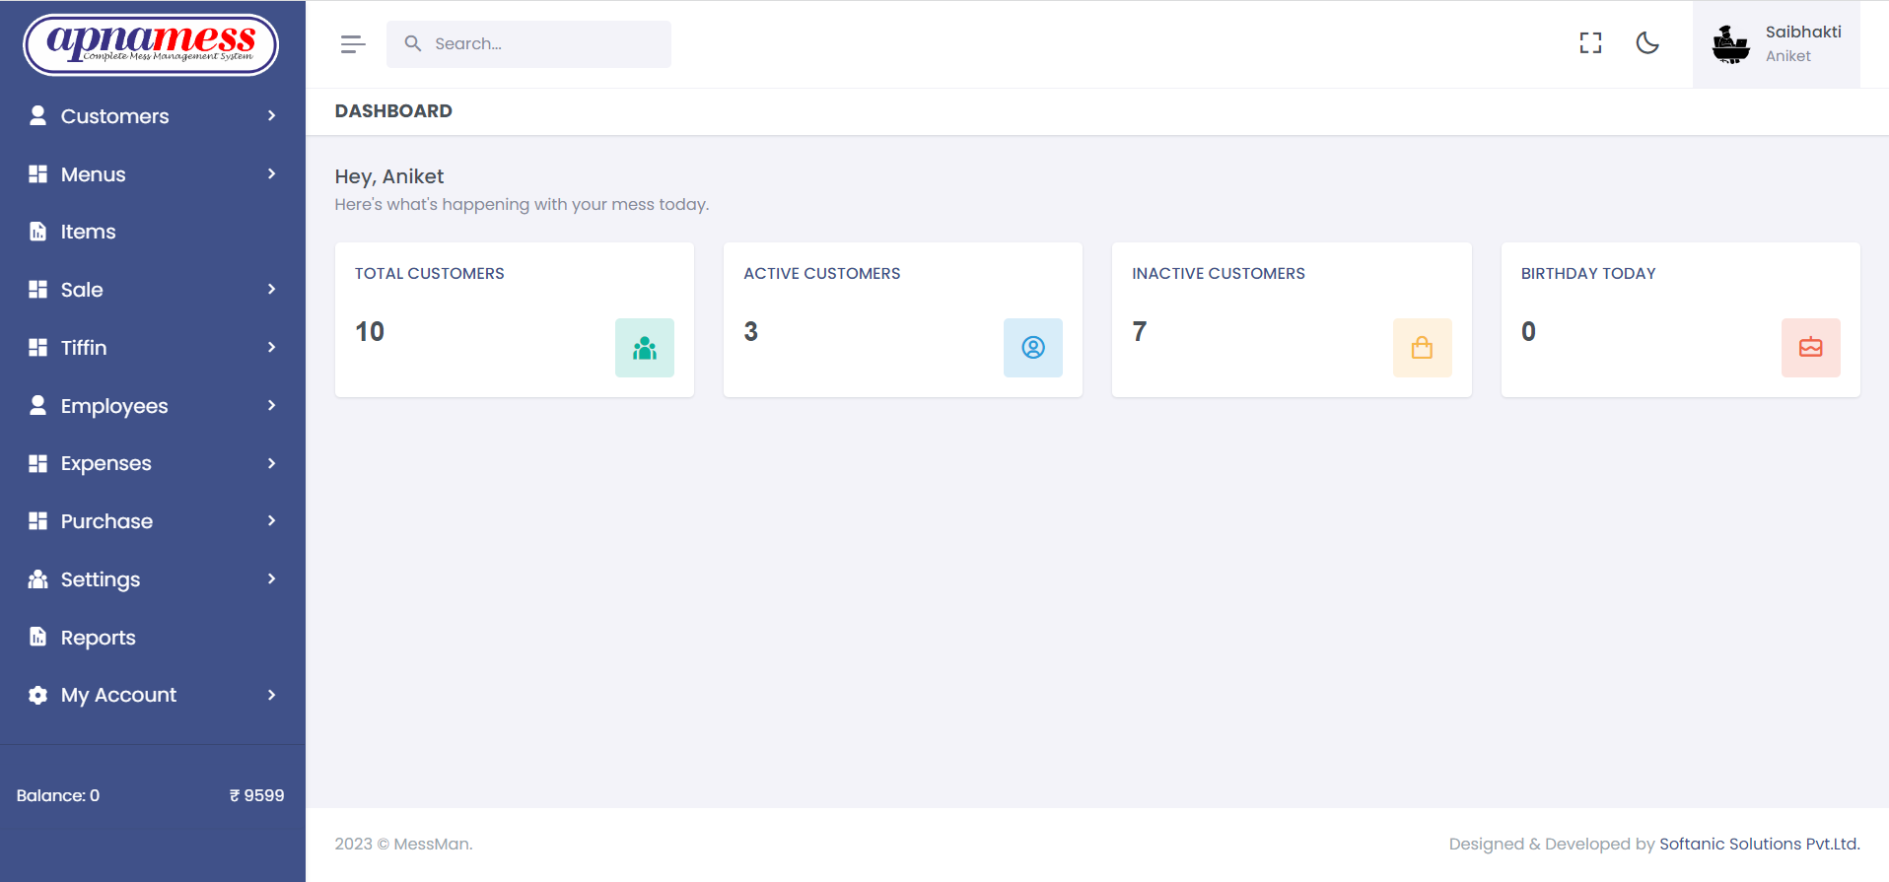Expand the My Account submenu chevron
This screenshot has width=1889, height=882.
tap(271, 695)
